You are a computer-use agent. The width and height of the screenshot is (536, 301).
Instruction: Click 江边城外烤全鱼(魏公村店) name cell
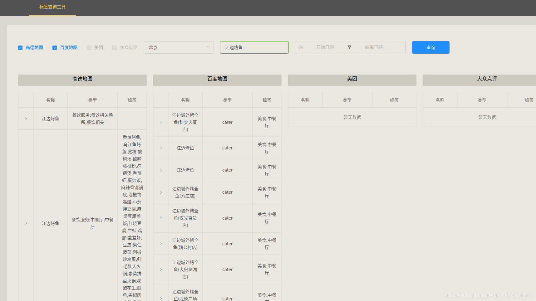pyautogui.click(x=185, y=244)
